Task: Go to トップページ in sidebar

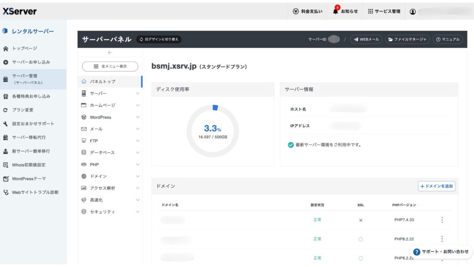Action: 25,48
